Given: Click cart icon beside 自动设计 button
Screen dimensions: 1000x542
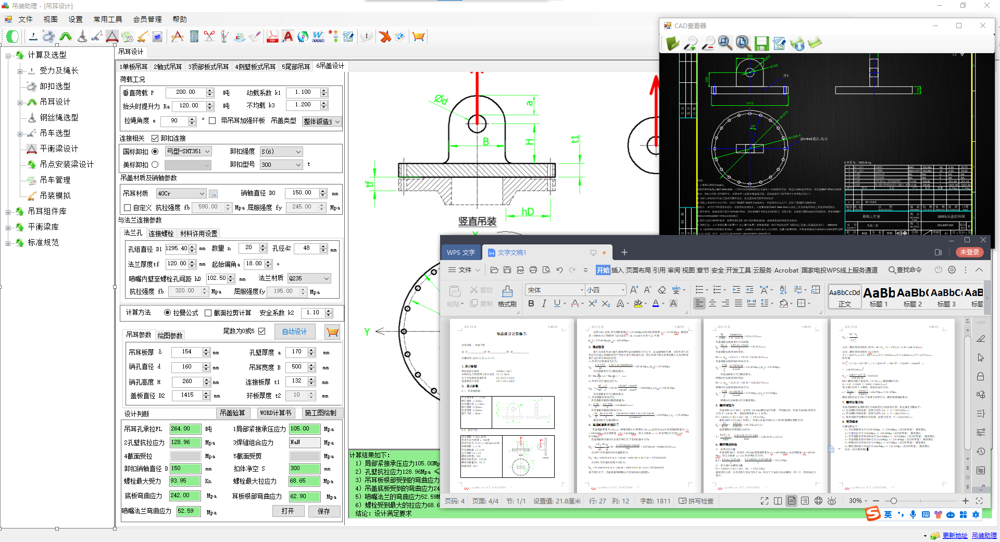Looking at the screenshot, I should (x=332, y=331).
